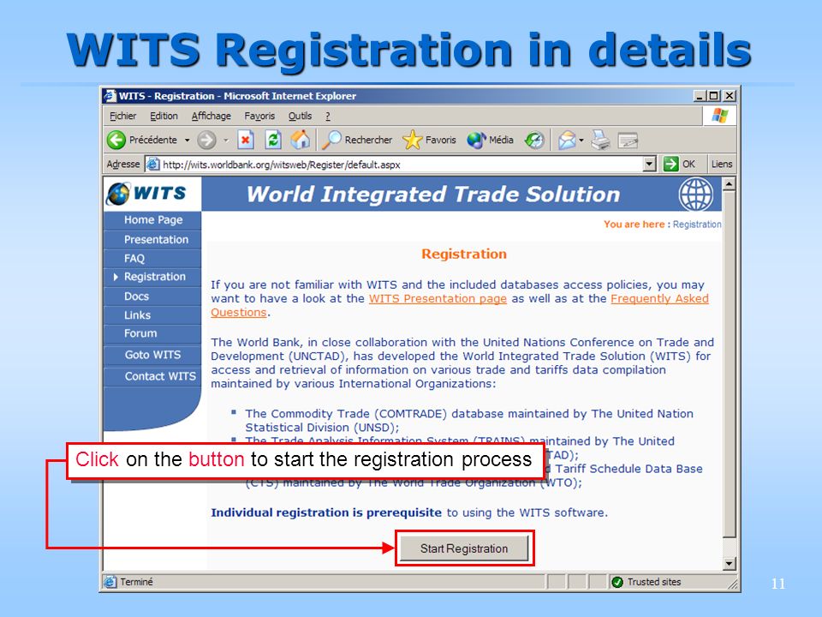Viewport: 822px width, 617px height.
Task: Open the Mail icon dropdown arrow
Action: tap(581, 140)
